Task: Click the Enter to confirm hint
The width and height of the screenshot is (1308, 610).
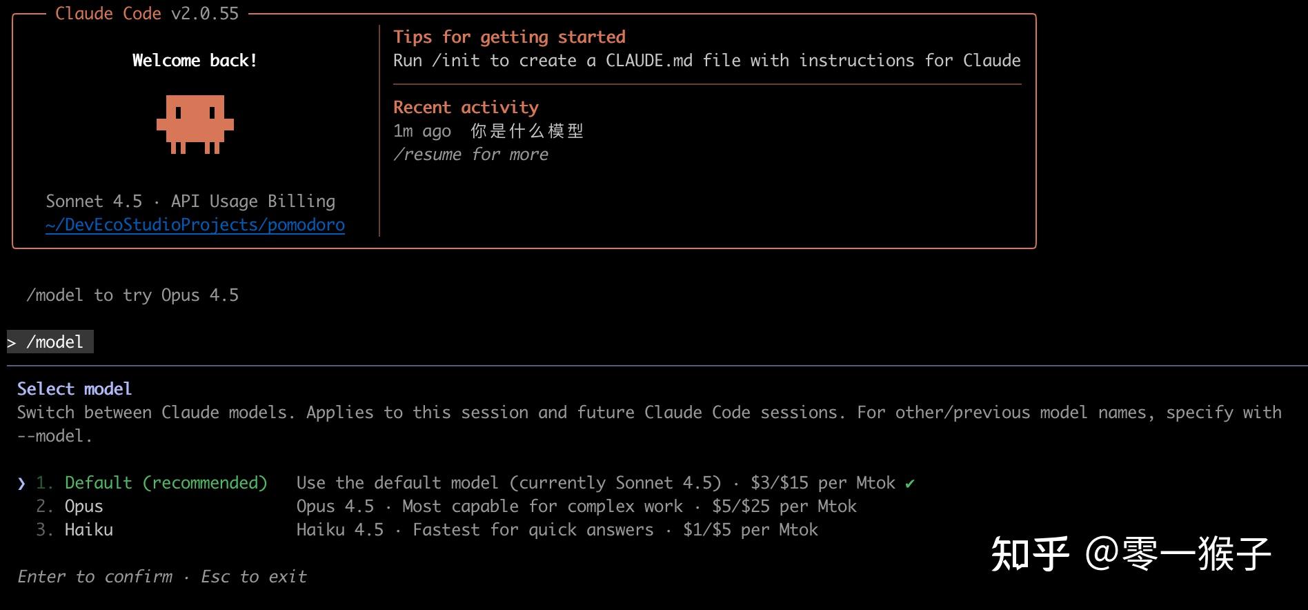Action: 95,577
